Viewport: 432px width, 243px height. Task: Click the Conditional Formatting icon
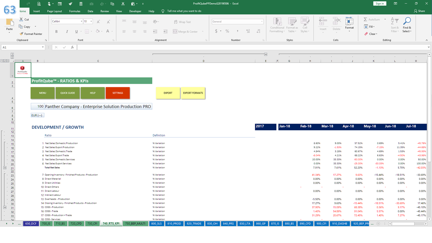click(x=277, y=21)
